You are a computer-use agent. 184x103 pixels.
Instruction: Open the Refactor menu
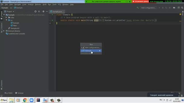point(38,5)
